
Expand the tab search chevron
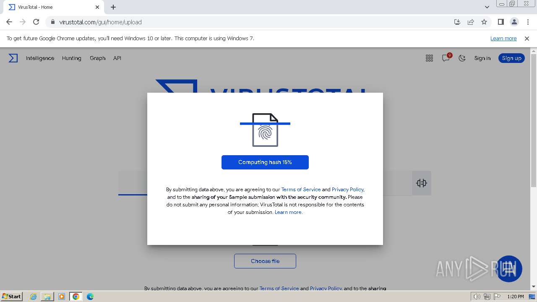[x=487, y=7]
